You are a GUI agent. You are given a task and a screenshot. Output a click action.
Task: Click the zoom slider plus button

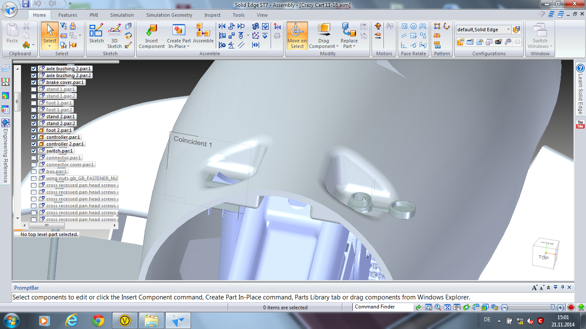pos(561,307)
